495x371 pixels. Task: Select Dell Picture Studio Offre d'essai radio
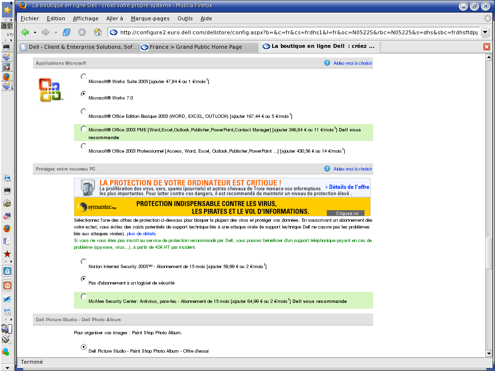pyautogui.click(x=83, y=347)
